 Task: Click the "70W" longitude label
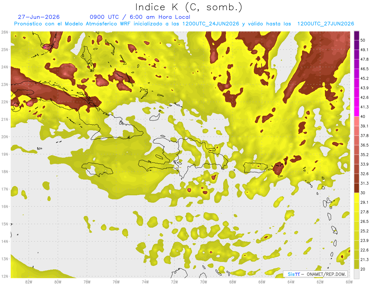tap(203, 282)
